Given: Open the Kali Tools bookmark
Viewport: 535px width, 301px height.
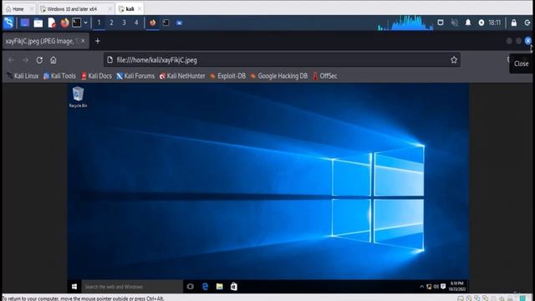Looking at the screenshot, I should coord(59,76).
